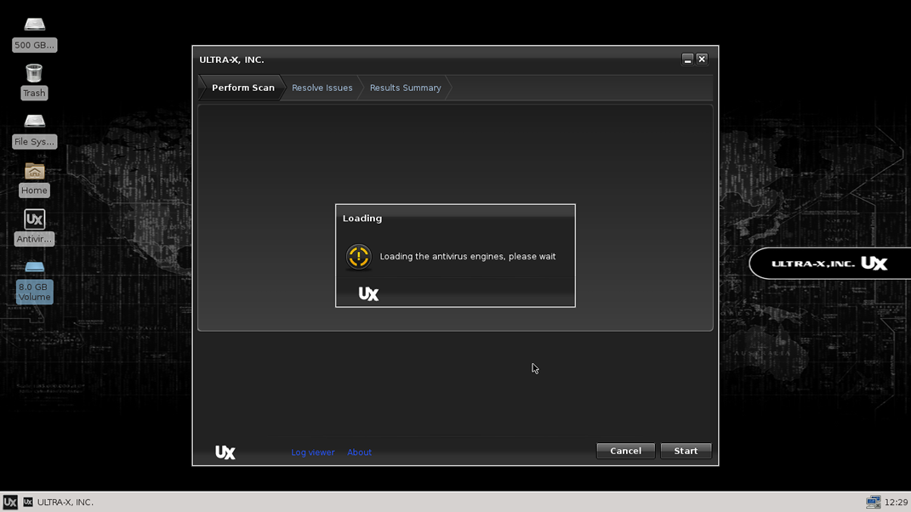Open the Results Summary tab
This screenshot has width=911, height=512.
(x=405, y=88)
